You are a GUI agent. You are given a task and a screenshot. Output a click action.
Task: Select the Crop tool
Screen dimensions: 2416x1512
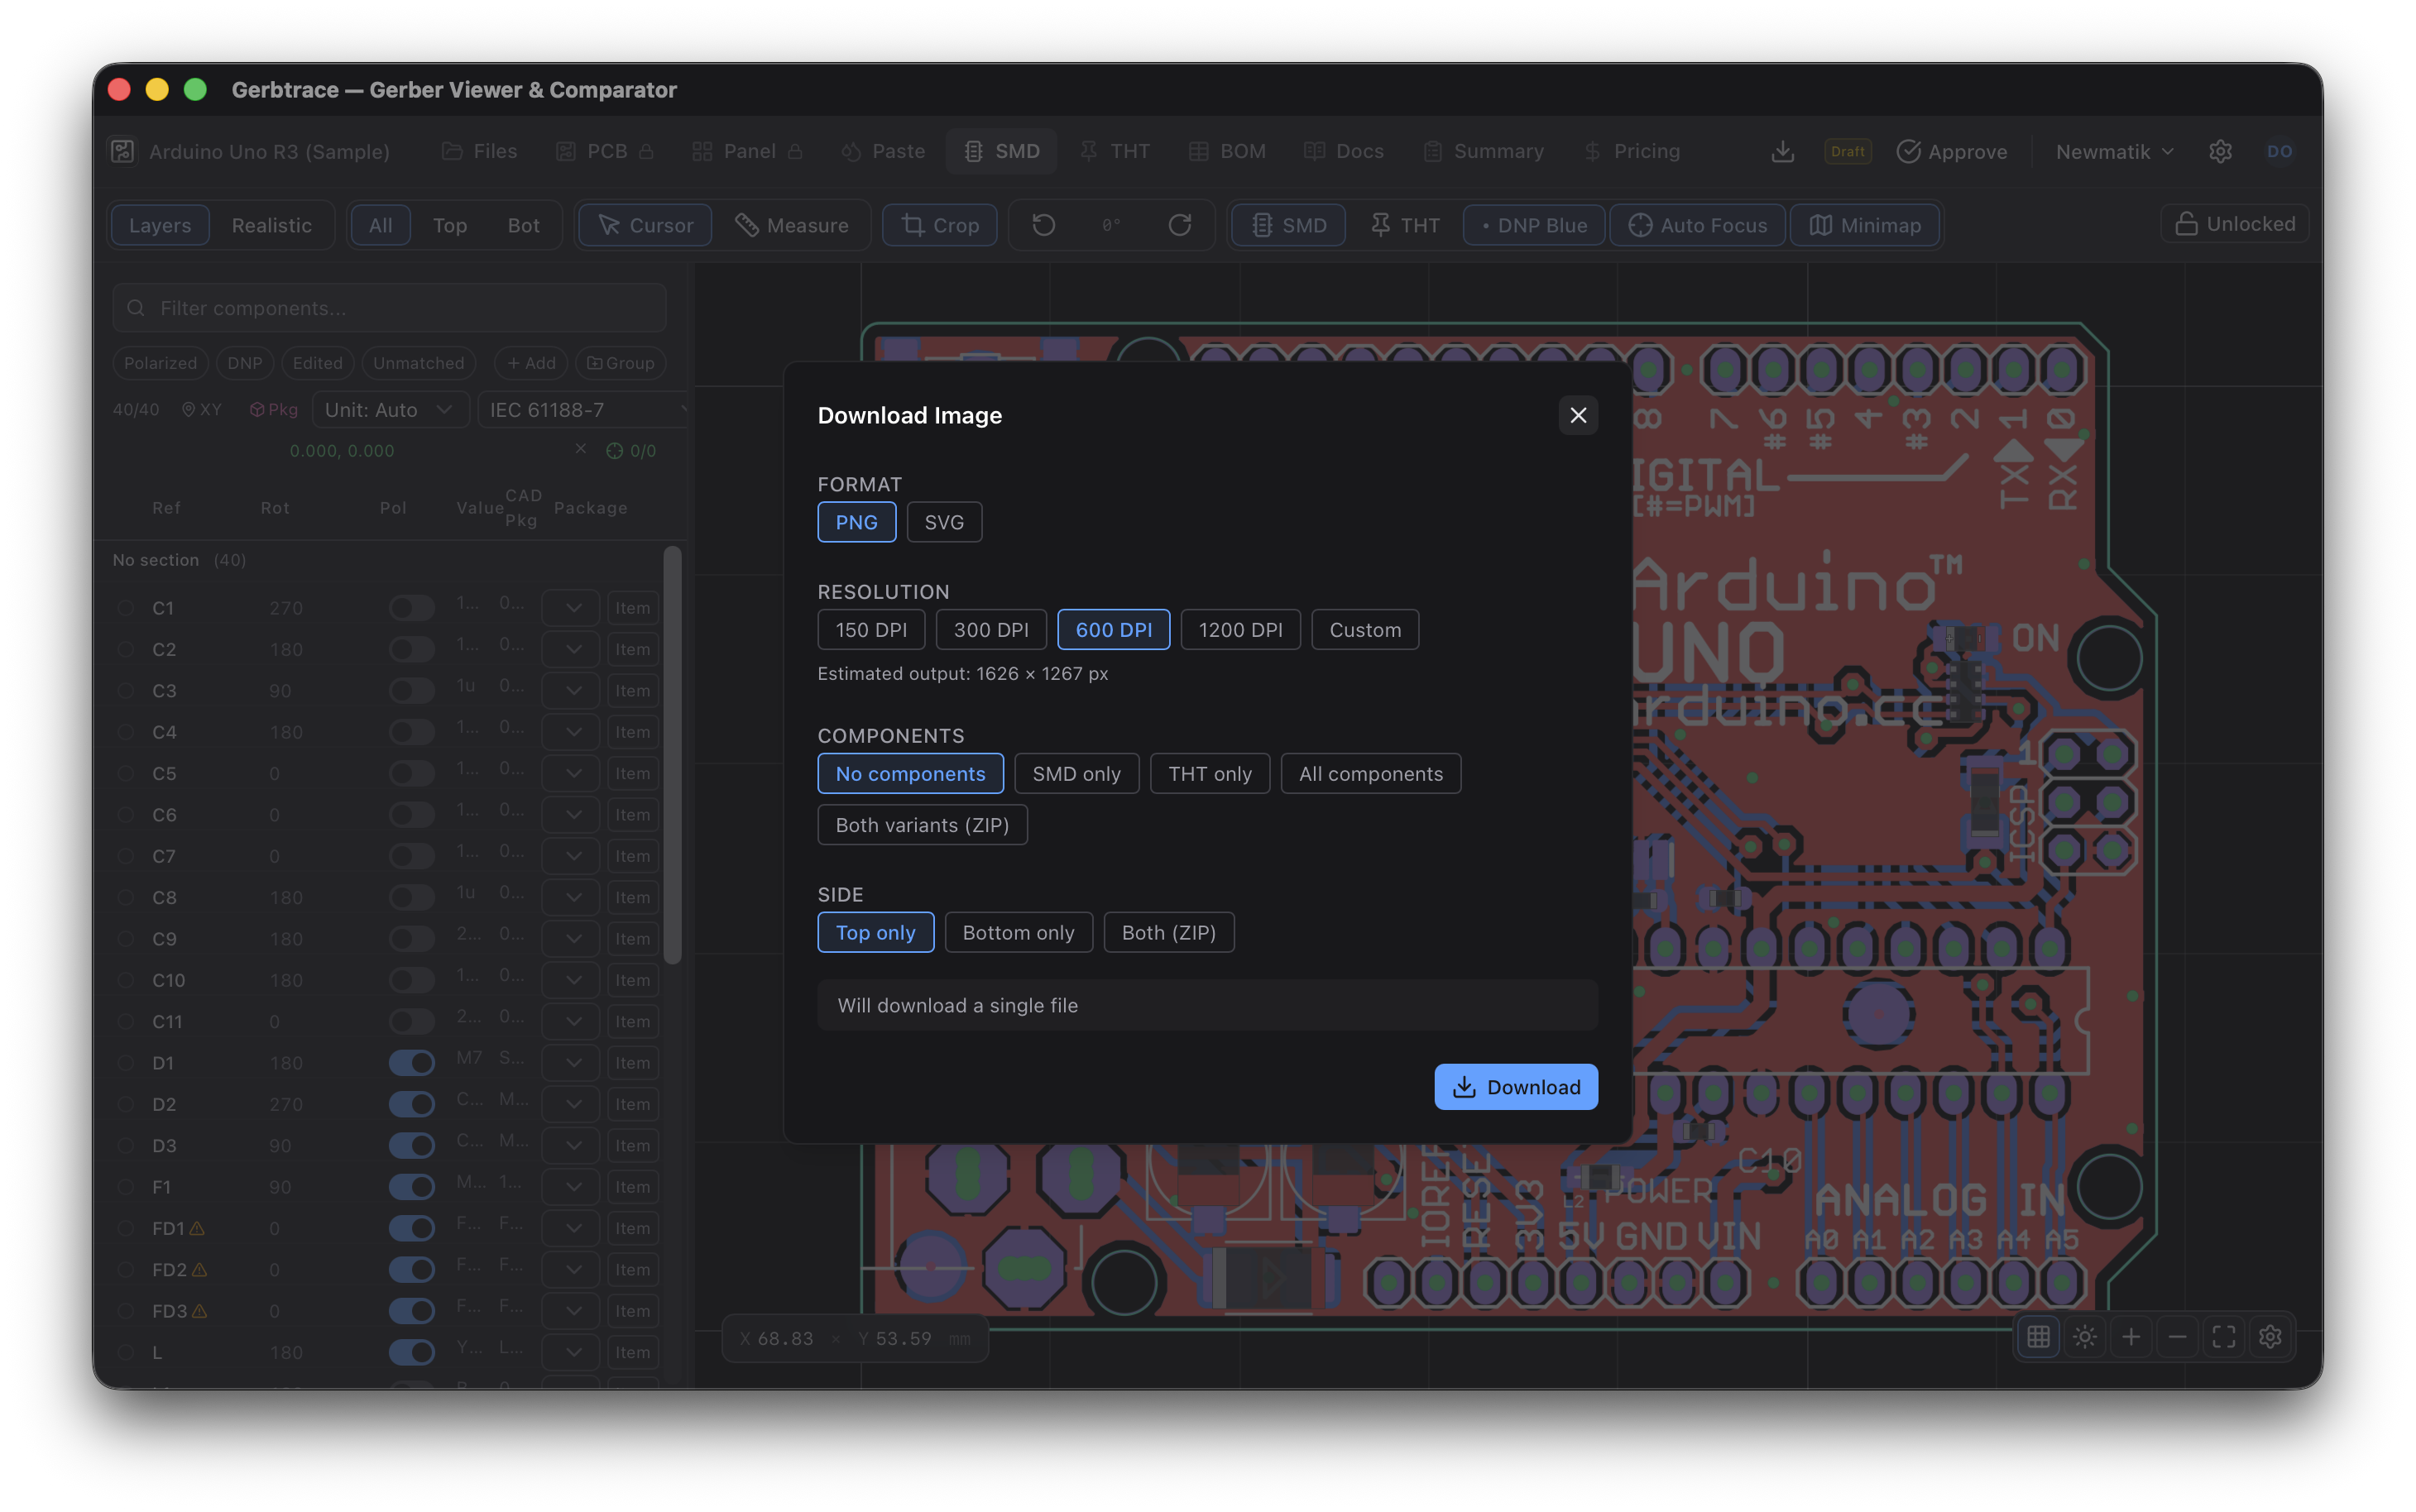point(939,225)
